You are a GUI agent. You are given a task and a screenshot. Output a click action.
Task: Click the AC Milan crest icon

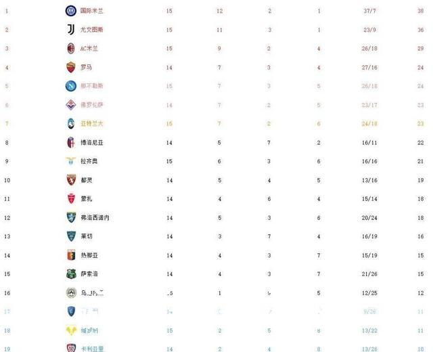tap(71, 48)
